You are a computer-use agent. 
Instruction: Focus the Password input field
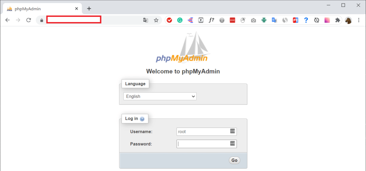[207, 144]
